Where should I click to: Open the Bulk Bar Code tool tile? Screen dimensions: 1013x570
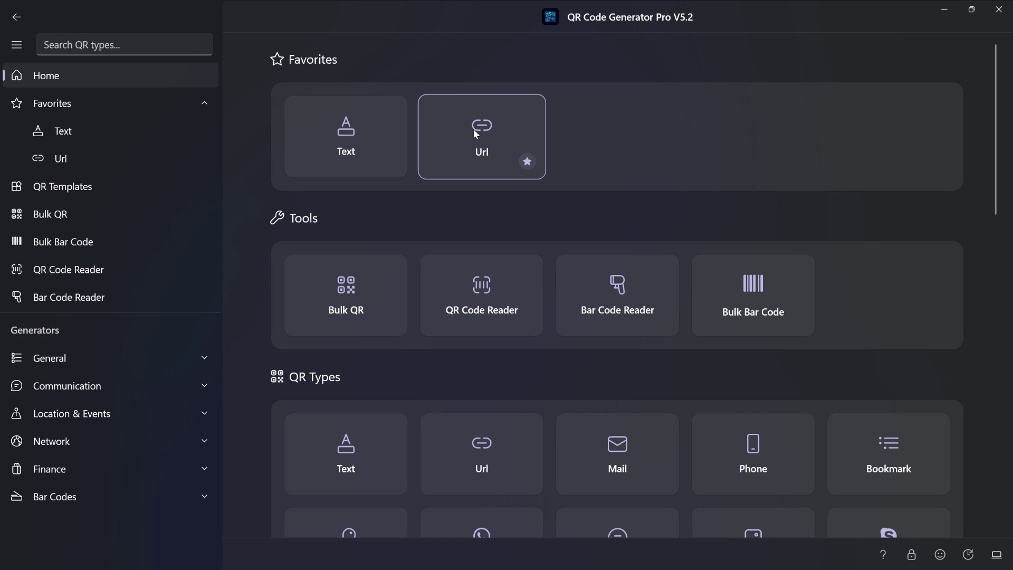point(753,296)
